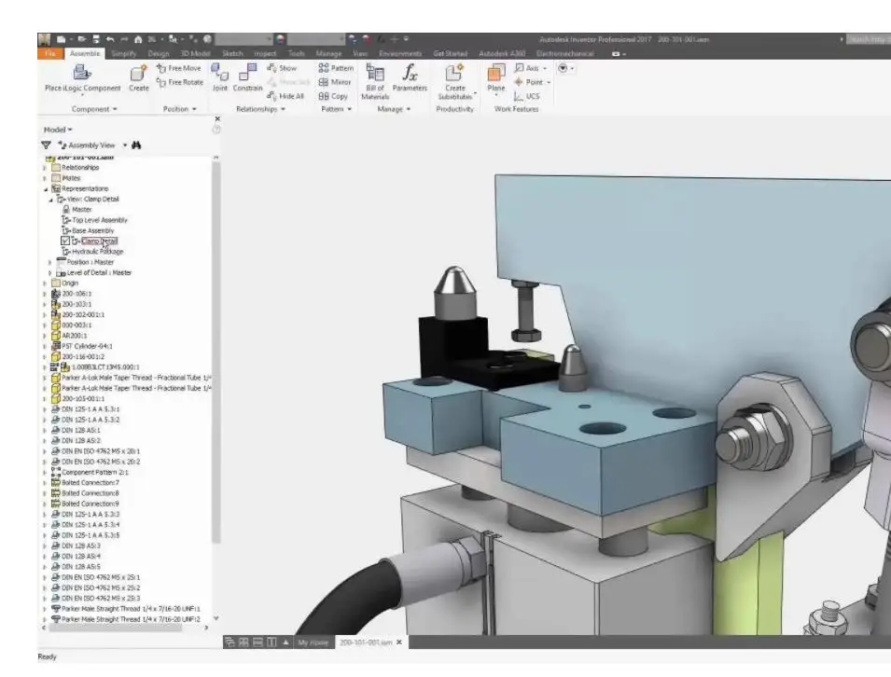Viewport: 891px width, 677px height.
Task: Open the Assembly View dropdown
Action: (x=124, y=145)
